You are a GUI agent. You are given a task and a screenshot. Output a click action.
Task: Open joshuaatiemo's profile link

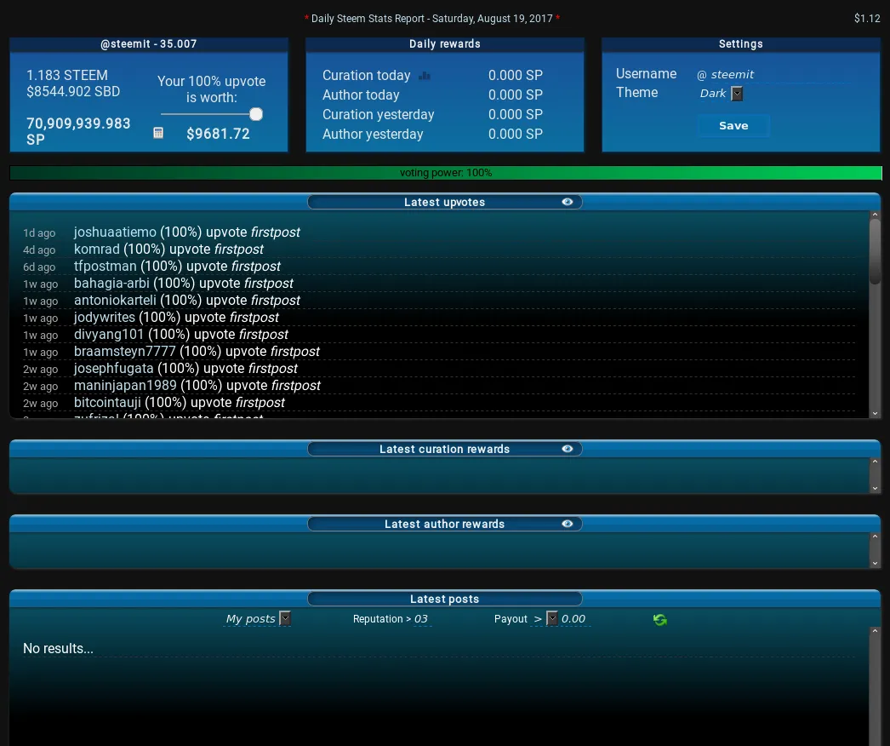coord(115,232)
